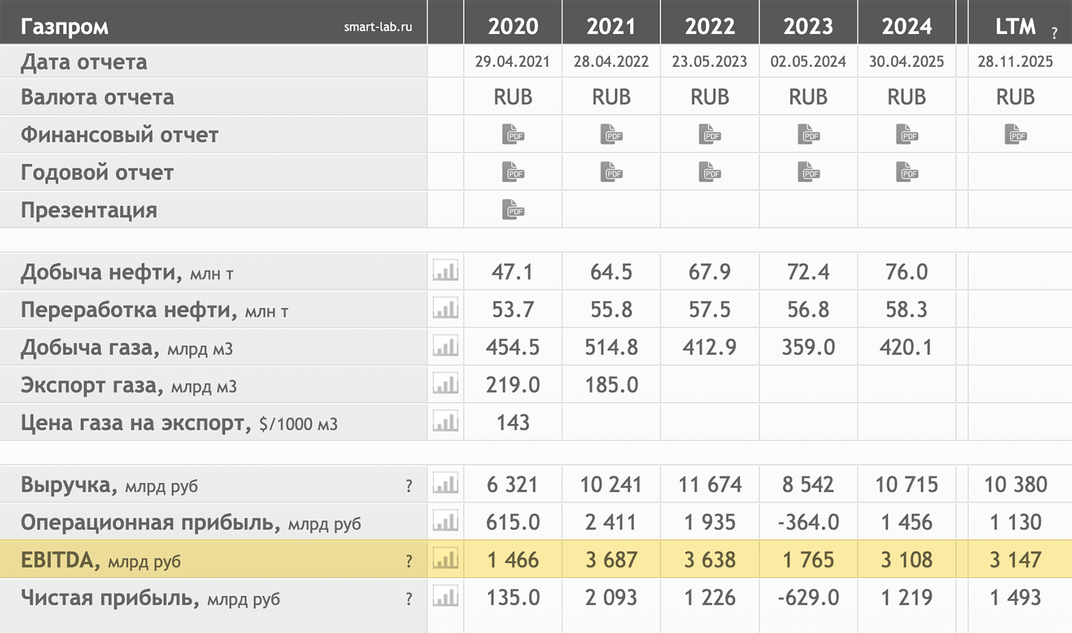This screenshot has width=1072, height=633.
Task: Click the Добыча газа row label
Action: click(x=127, y=347)
